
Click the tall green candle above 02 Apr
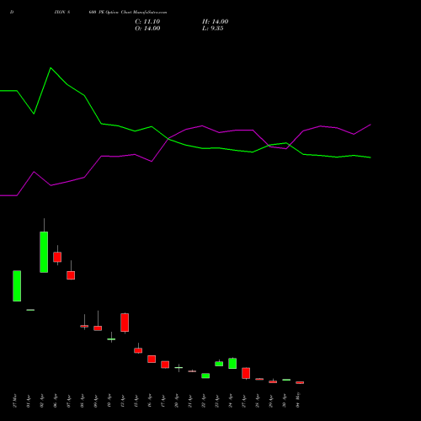point(44,252)
